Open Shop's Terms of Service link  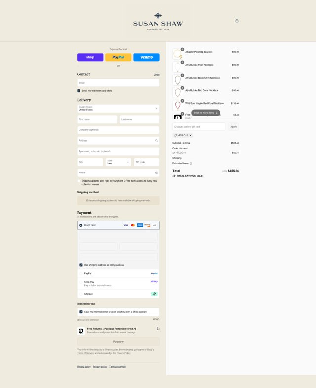click(x=85, y=353)
